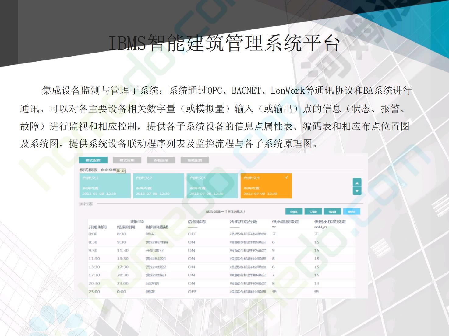The image size is (449, 336).
Task: Click ON status in 营业前准备 row
Action: click(x=191, y=242)
